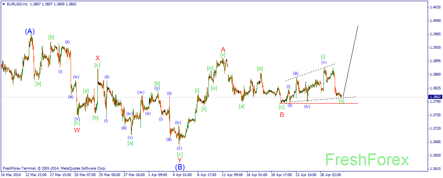
Task: Select the red Y wave label
Action: click(180, 160)
